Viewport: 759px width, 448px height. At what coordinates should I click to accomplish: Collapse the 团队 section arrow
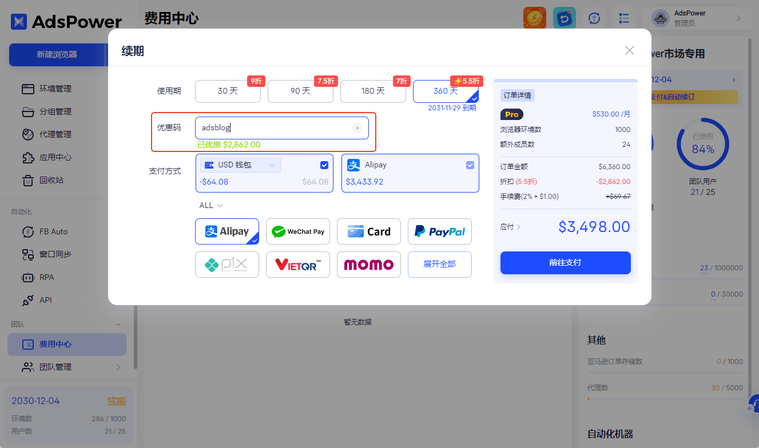[x=118, y=324]
